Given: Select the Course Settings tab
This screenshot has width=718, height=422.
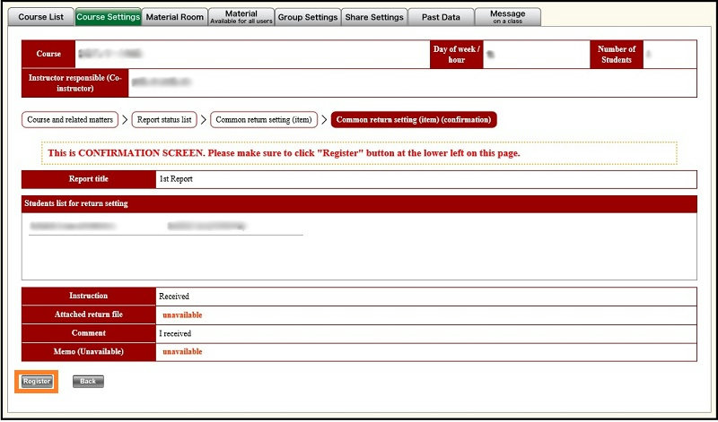Looking at the screenshot, I should coord(108,17).
